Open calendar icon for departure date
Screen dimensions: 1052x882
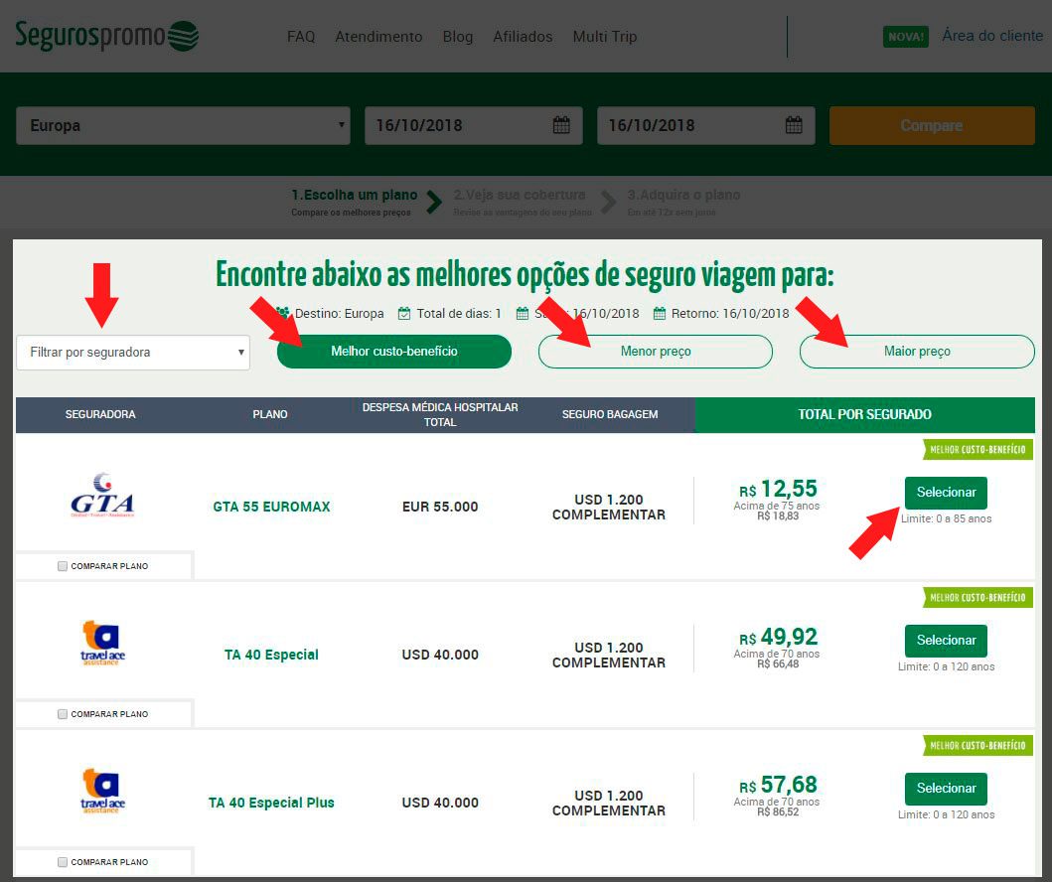pyautogui.click(x=561, y=125)
